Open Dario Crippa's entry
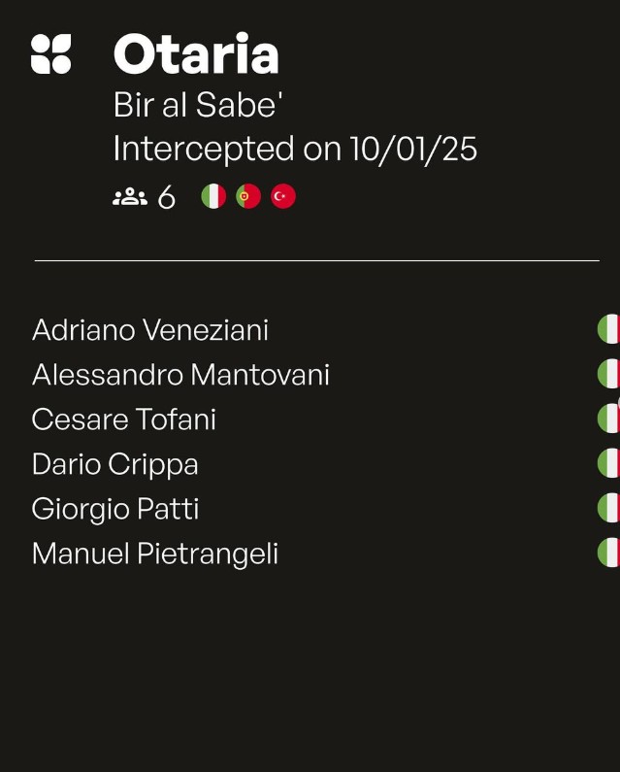Image resolution: width=620 pixels, height=772 pixels. (115, 464)
